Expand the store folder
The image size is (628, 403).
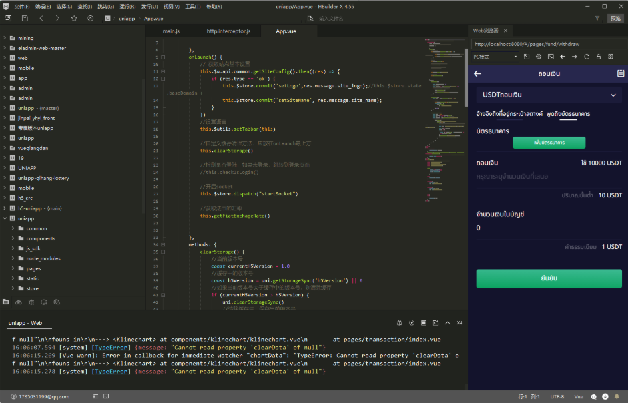pos(13,288)
